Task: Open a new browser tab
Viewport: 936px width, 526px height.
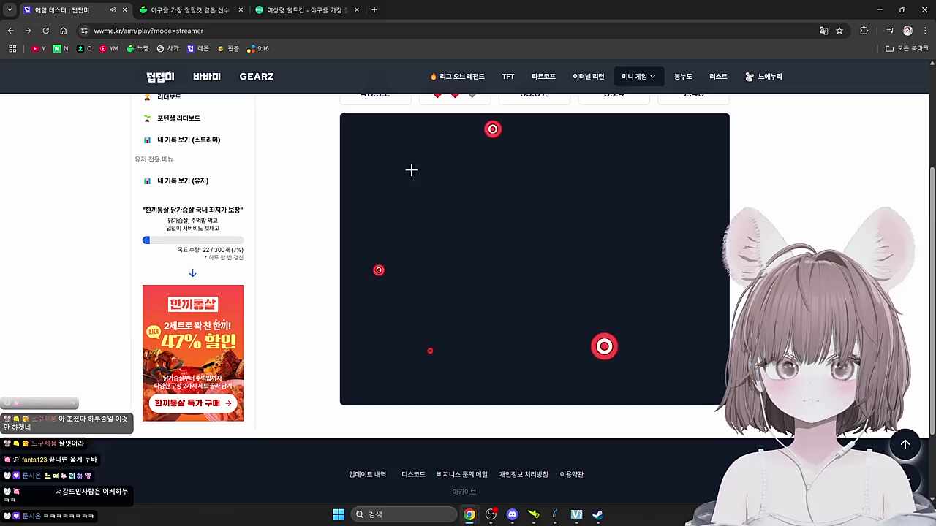Action: click(x=374, y=10)
